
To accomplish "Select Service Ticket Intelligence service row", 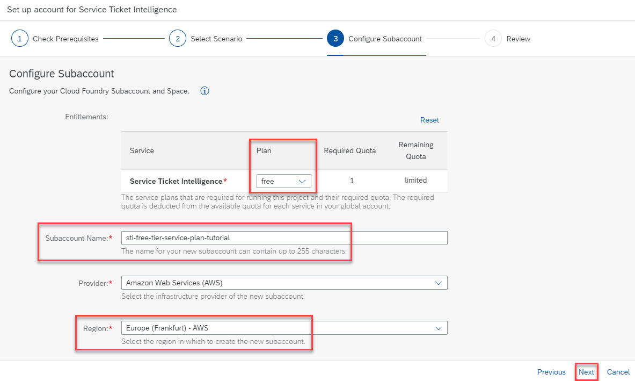I will [284, 181].
